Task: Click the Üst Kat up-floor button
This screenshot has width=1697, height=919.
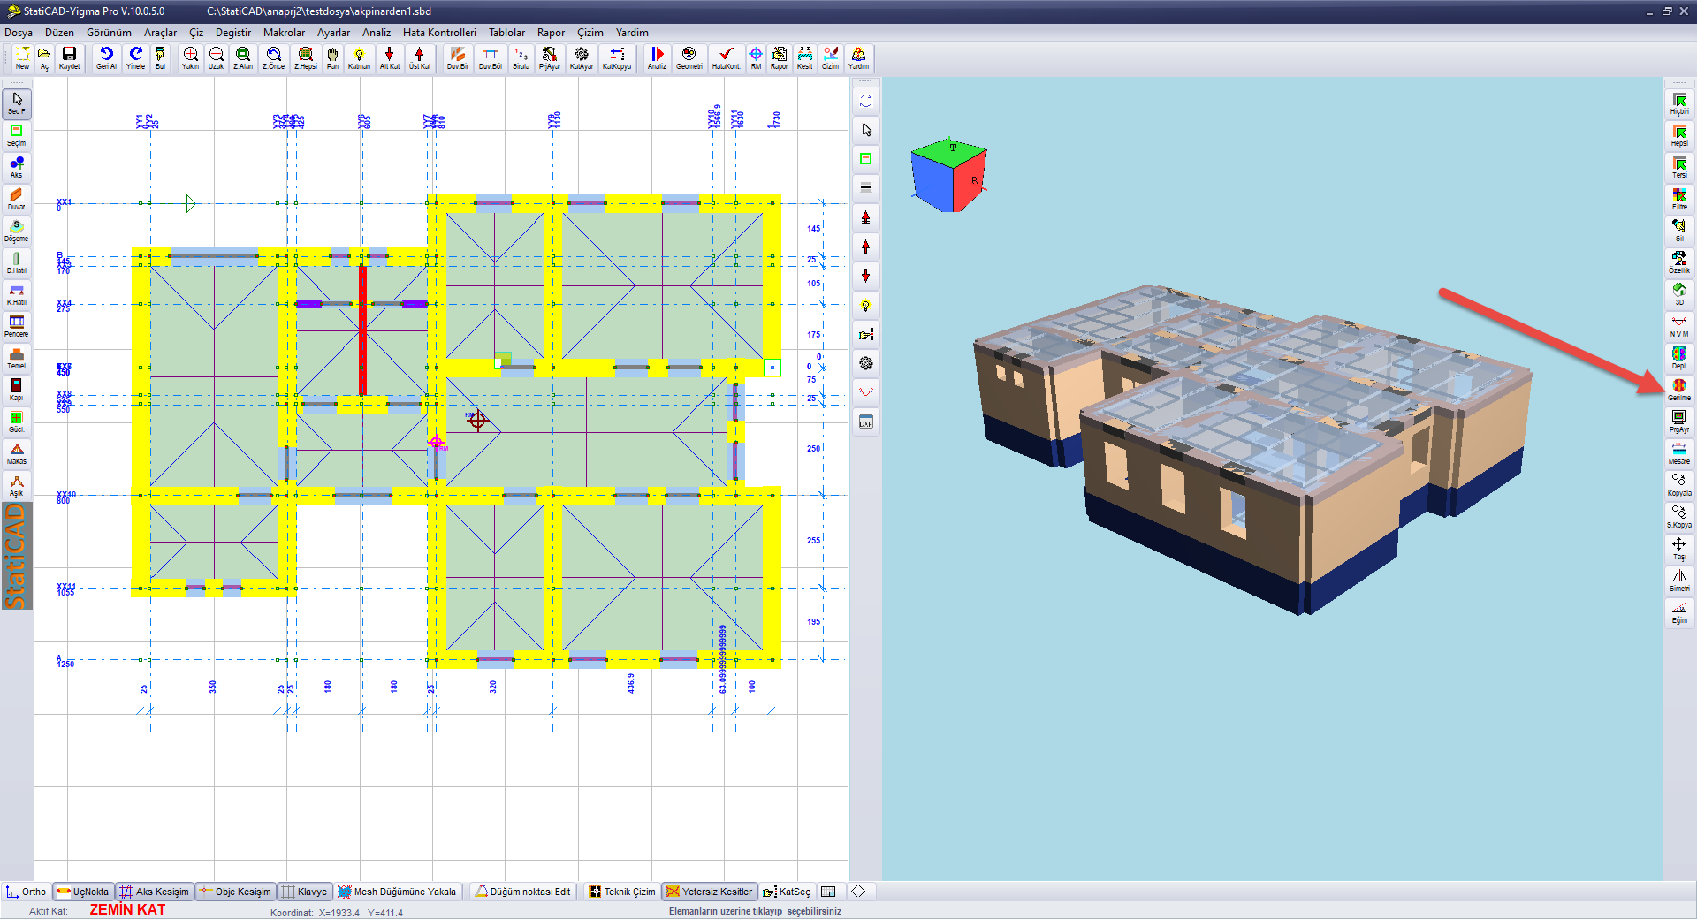Action: (420, 58)
